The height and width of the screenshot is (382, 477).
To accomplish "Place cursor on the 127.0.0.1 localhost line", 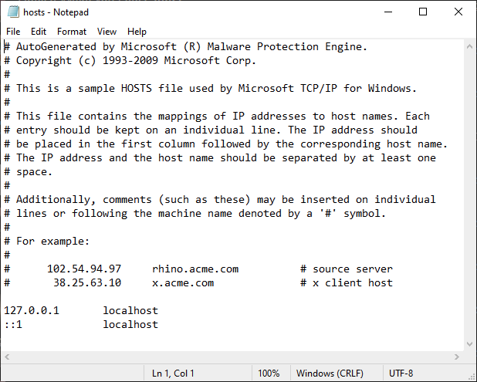I will [81, 310].
